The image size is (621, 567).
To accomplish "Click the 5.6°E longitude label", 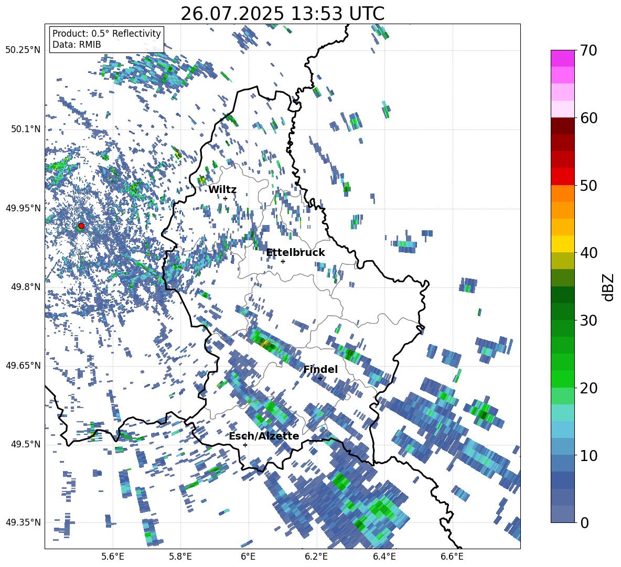I will point(112,557).
